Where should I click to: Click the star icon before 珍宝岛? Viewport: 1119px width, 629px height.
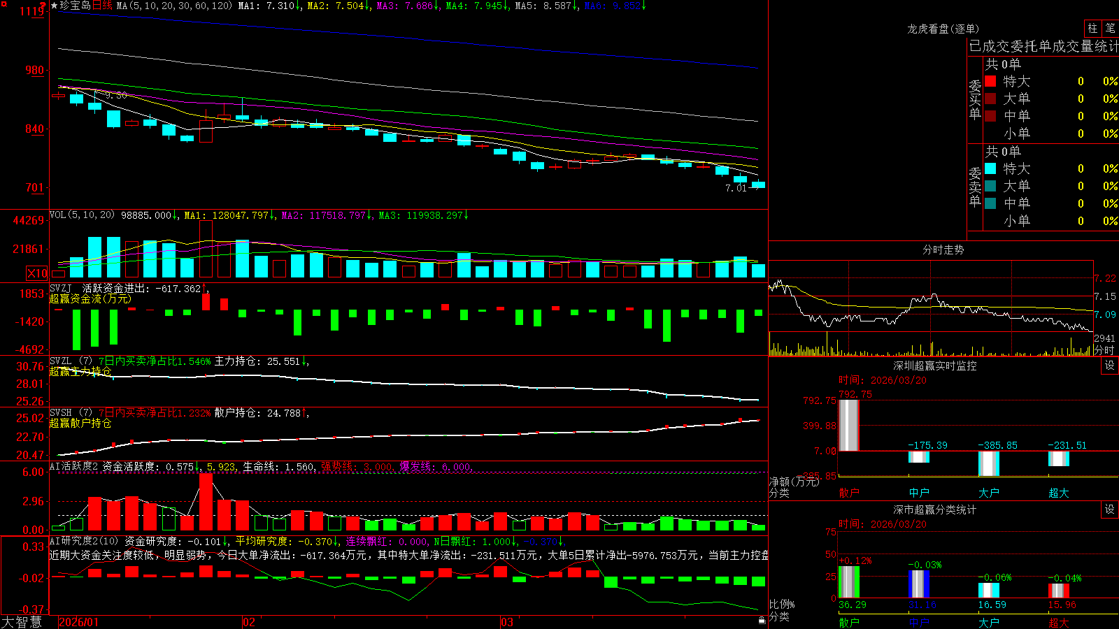tap(55, 6)
